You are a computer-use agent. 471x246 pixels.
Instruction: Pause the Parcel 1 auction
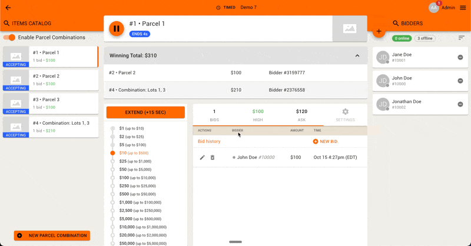click(x=117, y=28)
